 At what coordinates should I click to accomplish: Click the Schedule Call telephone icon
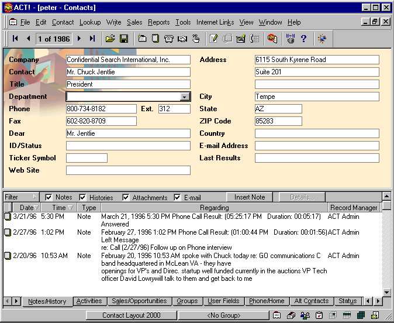click(x=168, y=39)
